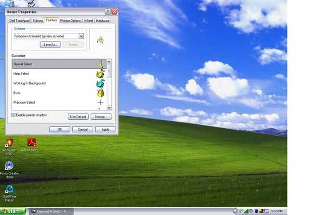This screenshot has width=323, height=215.
Task: Click the Save As button
Action: click(x=50, y=44)
